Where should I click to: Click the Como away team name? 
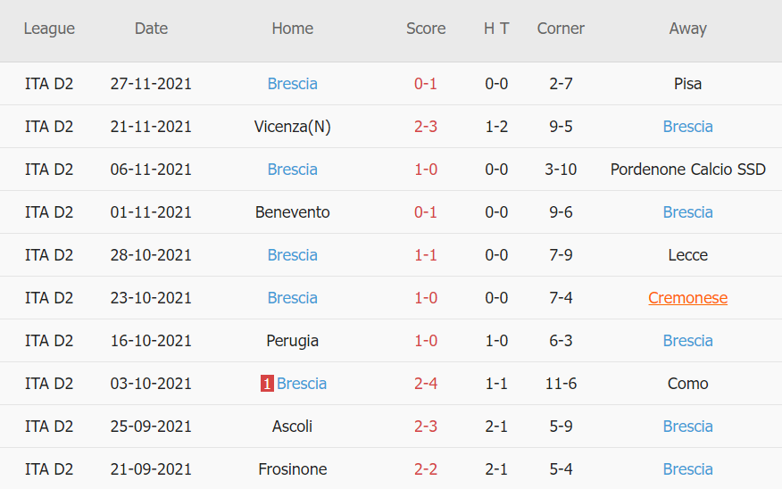687,384
